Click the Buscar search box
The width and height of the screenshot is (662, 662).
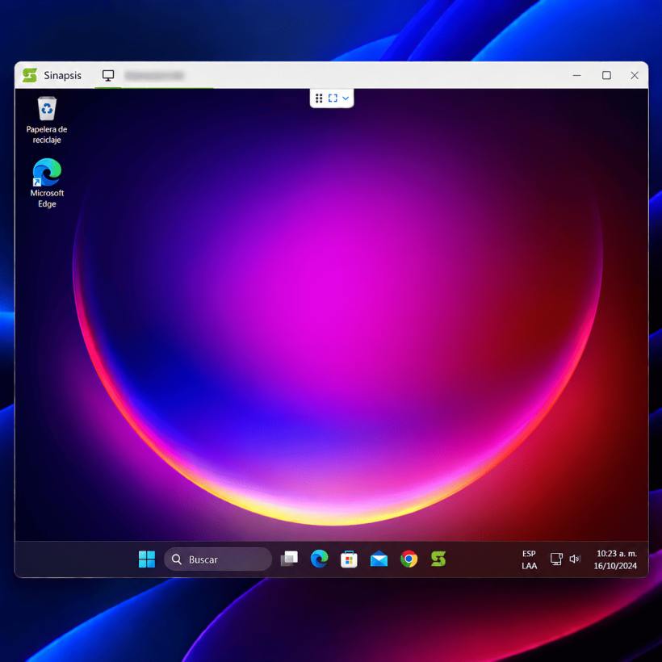tap(218, 559)
